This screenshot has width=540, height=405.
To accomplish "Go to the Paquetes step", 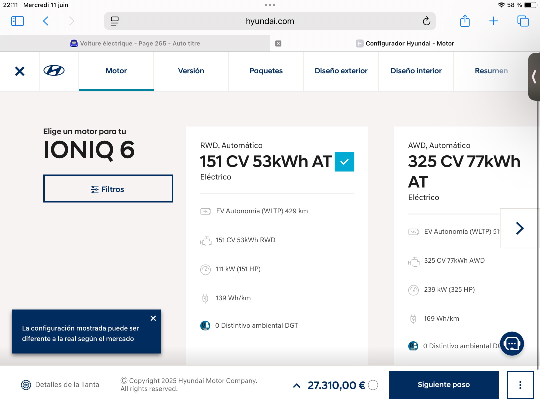I will (x=266, y=71).
